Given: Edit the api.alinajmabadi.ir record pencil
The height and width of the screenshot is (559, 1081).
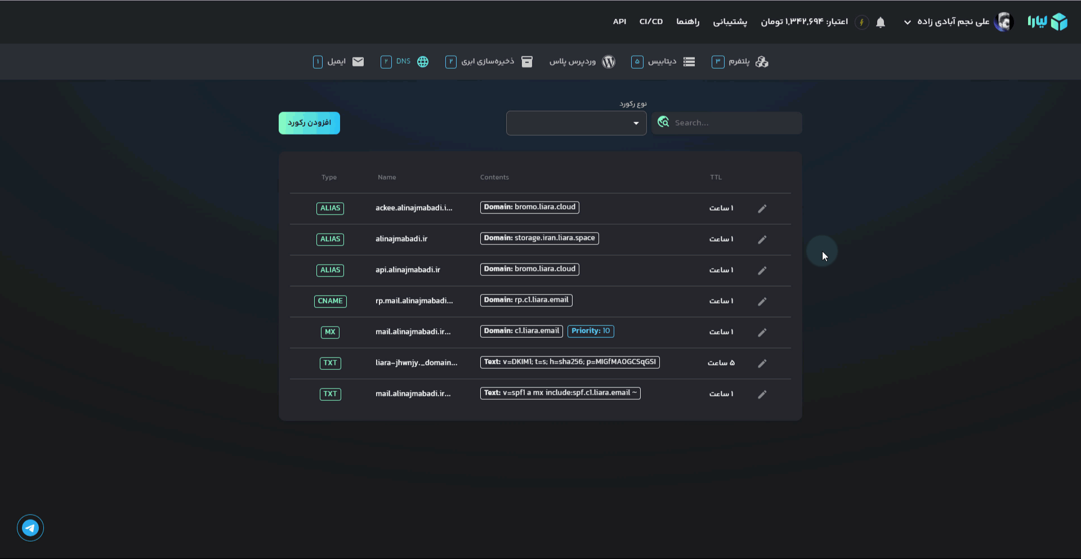Looking at the screenshot, I should [762, 270].
